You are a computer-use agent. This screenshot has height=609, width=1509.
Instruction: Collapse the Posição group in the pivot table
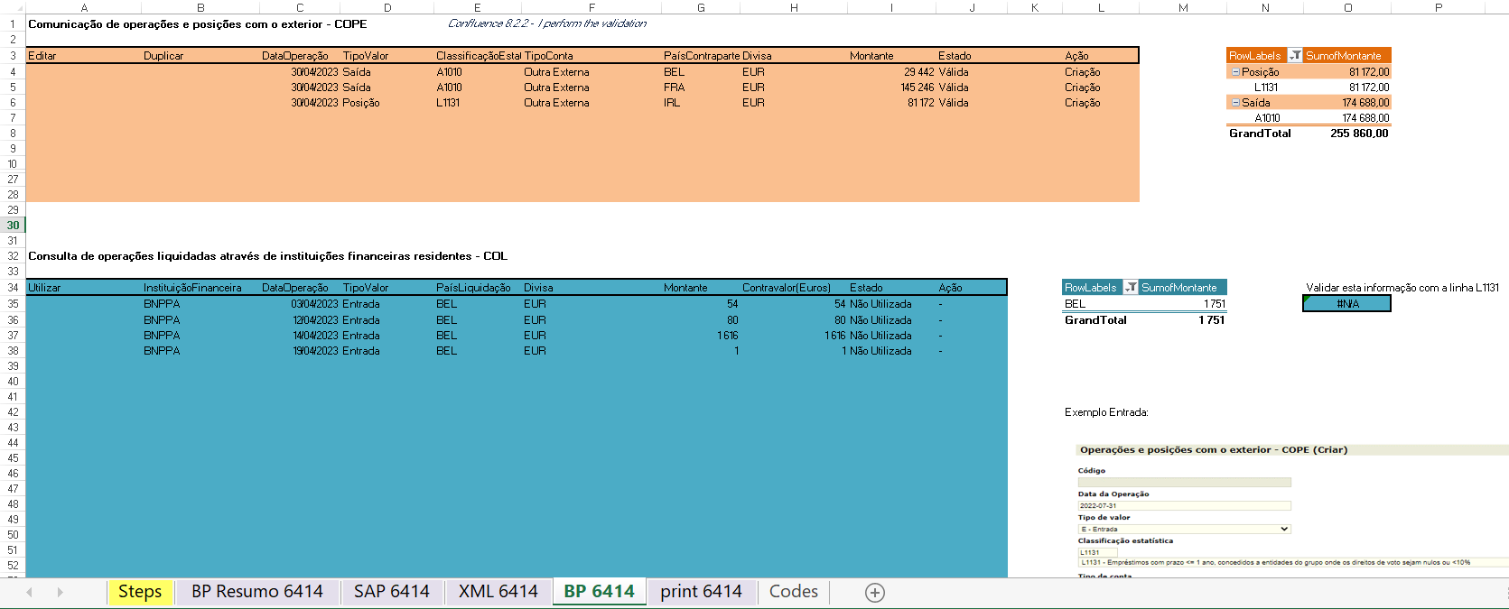pyautogui.click(x=1235, y=72)
